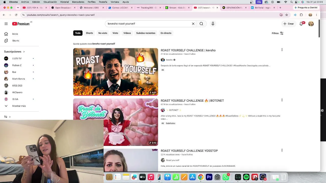The width and height of the screenshot is (326, 183).
Task: Open 'ROAST YOURSELF CHALLENGE YOSSTOP' title
Action: point(189,151)
